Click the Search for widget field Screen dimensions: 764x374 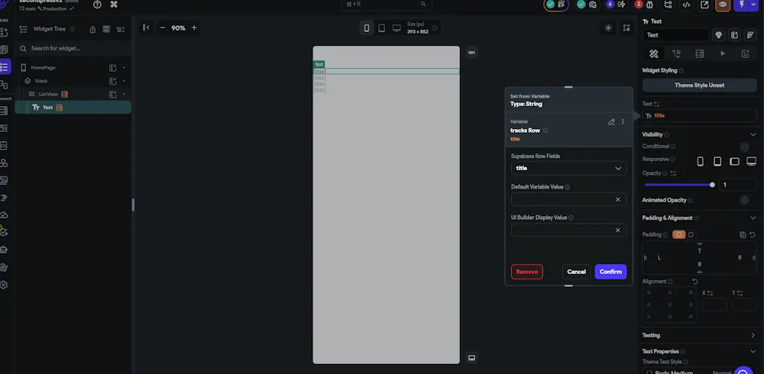tap(73, 48)
